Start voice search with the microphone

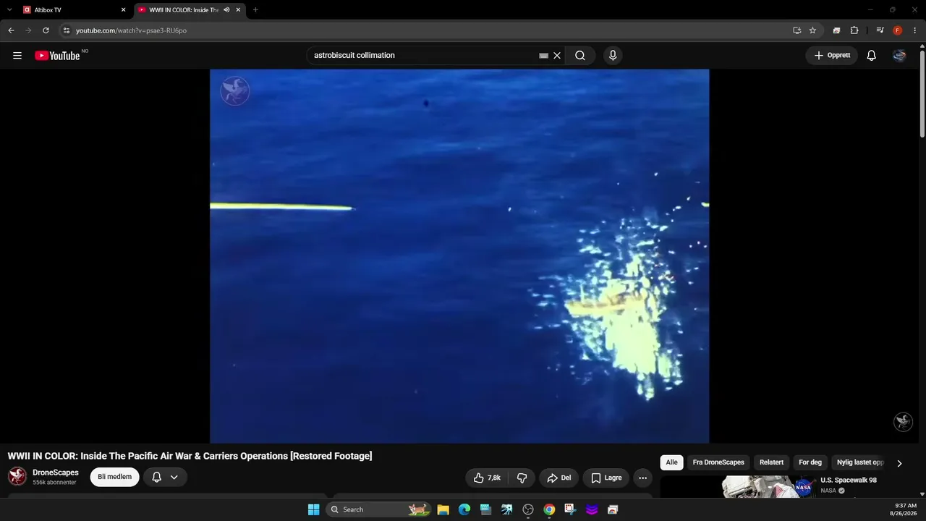point(613,56)
